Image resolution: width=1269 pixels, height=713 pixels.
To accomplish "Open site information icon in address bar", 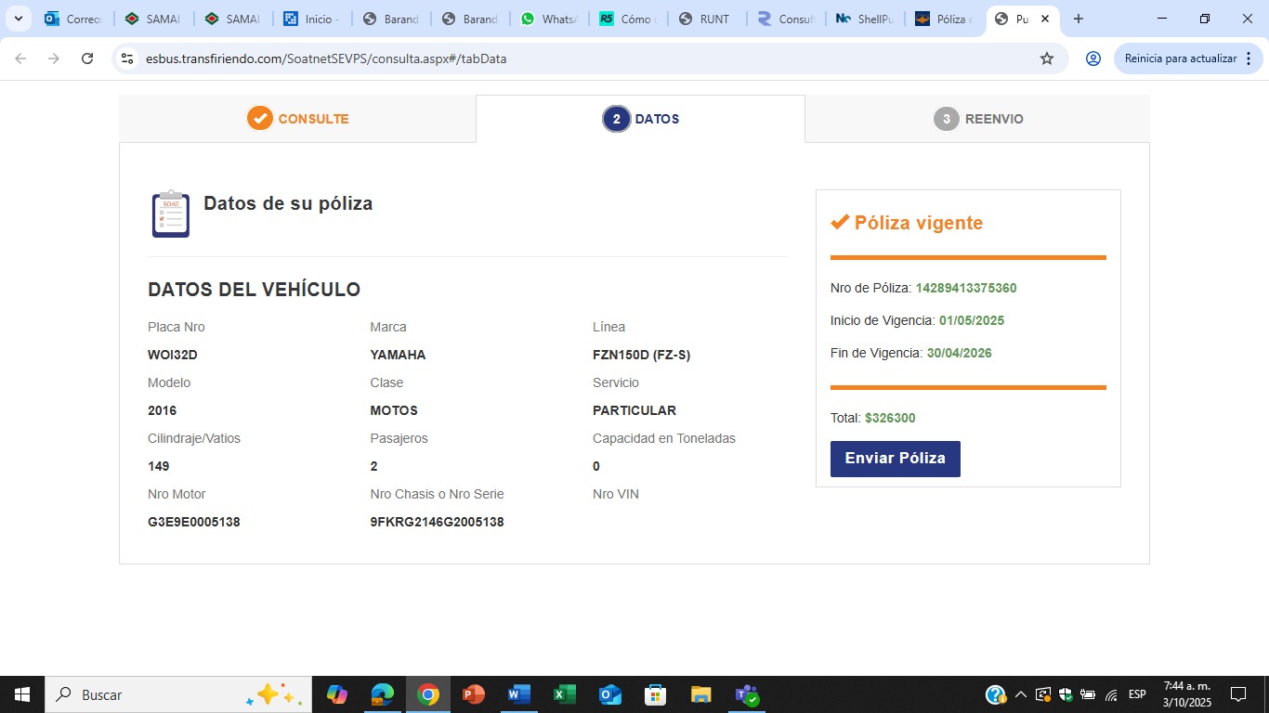I will 127,58.
